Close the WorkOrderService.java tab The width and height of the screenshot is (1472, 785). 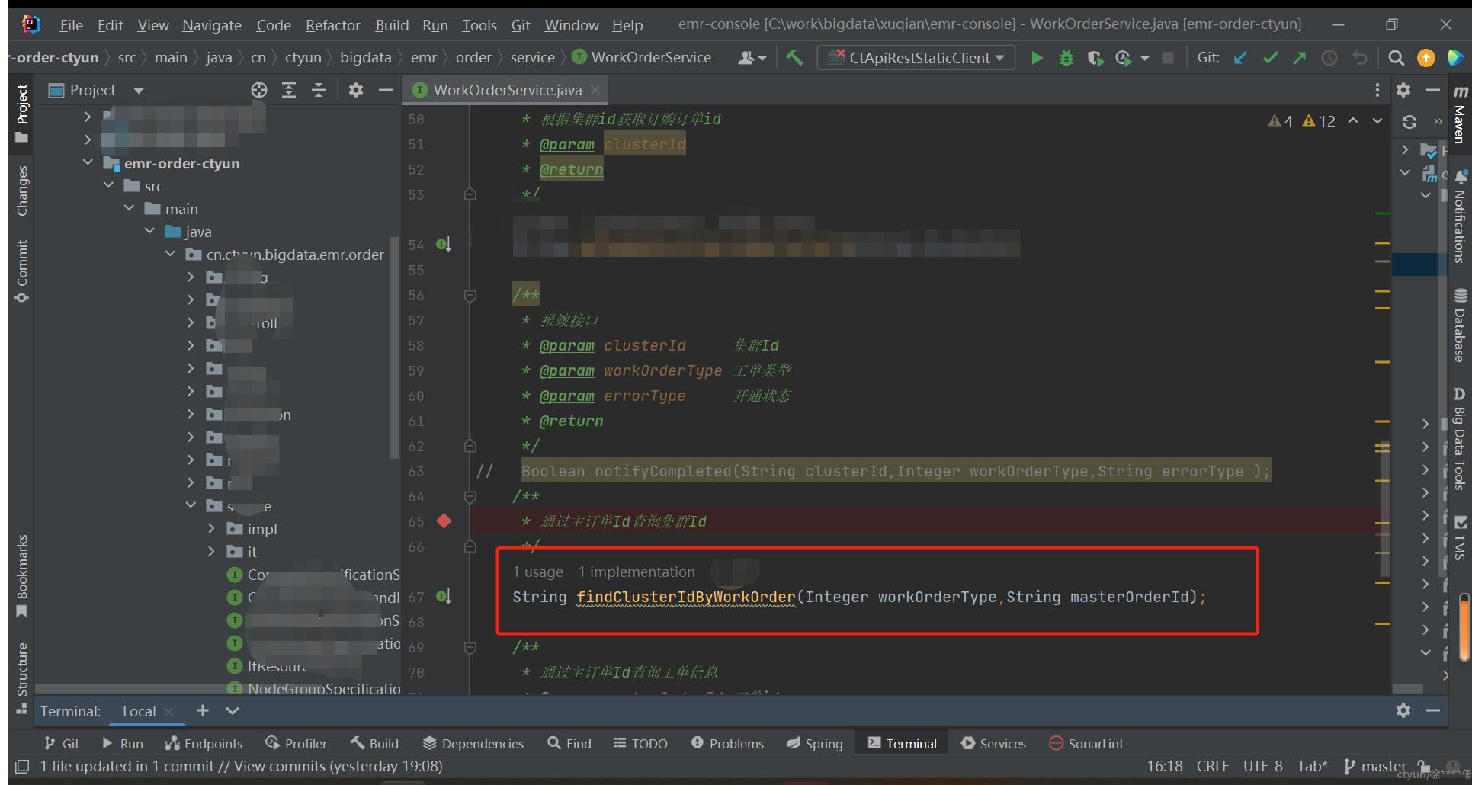(595, 90)
